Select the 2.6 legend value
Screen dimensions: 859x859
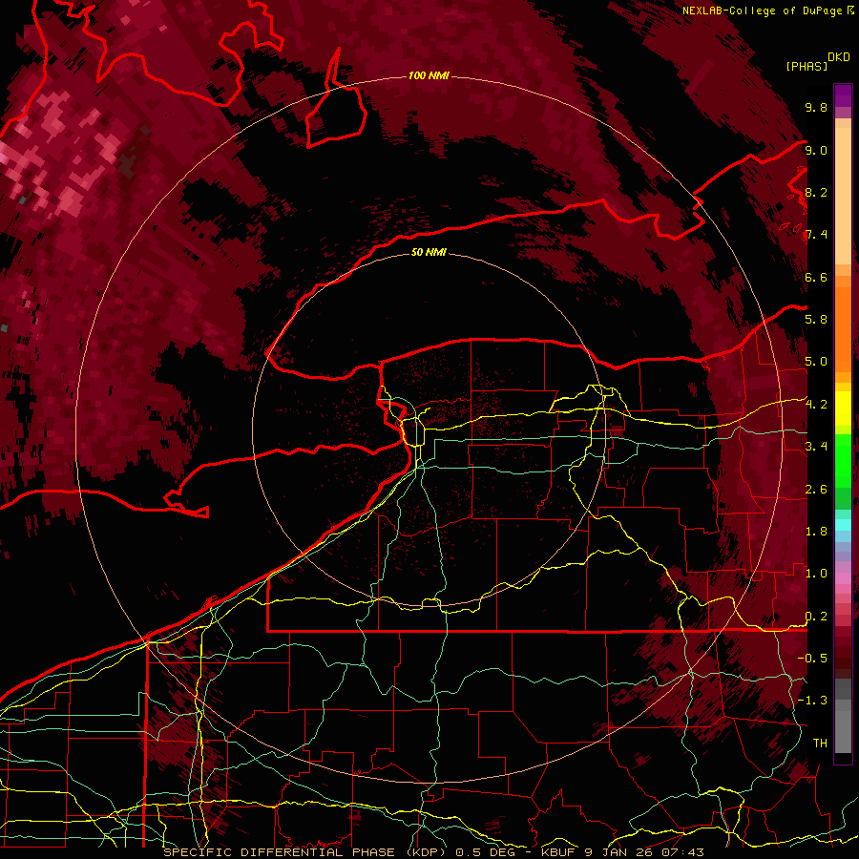pos(816,490)
